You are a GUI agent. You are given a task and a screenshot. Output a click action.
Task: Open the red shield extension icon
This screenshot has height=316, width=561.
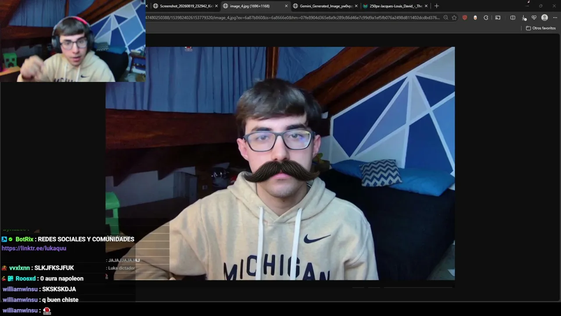(465, 18)
